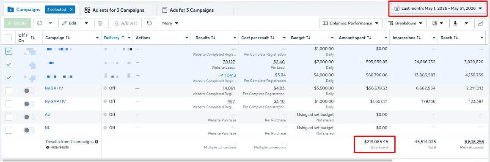This screenshot has width=490, height=162.
Task: Open the NAGA HV campaign link
Action: (54, 88)
